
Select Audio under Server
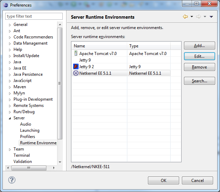click(x=26, y=124)
